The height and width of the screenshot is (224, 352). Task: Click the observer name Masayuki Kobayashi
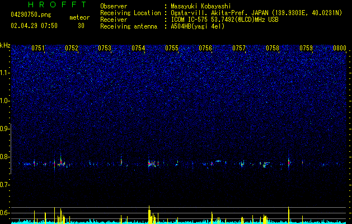(x=201, y=6)
